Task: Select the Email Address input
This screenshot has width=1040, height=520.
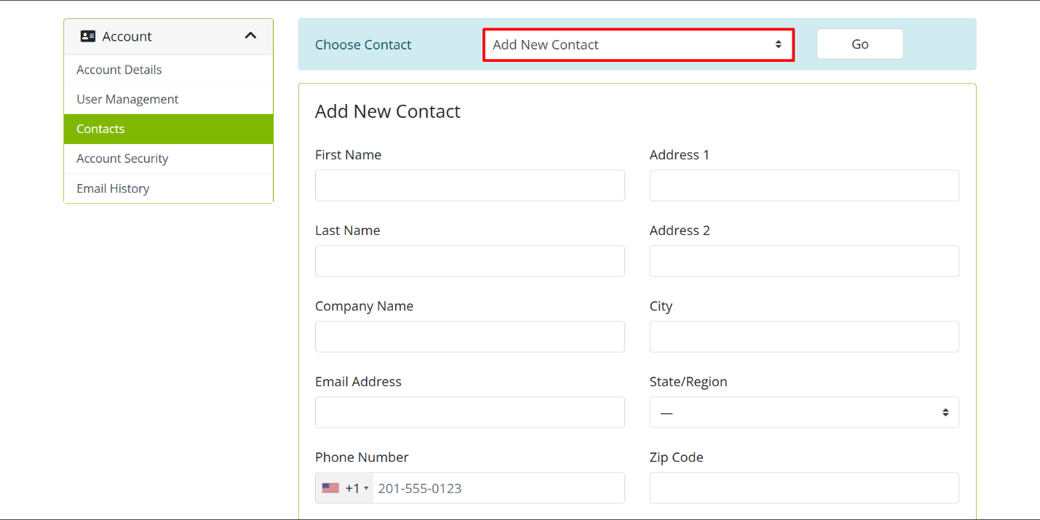Action: click(x=469, y=412)
